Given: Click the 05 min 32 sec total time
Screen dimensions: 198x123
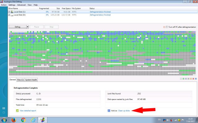Looking at the screenshot, I should (x=42, y=105).
